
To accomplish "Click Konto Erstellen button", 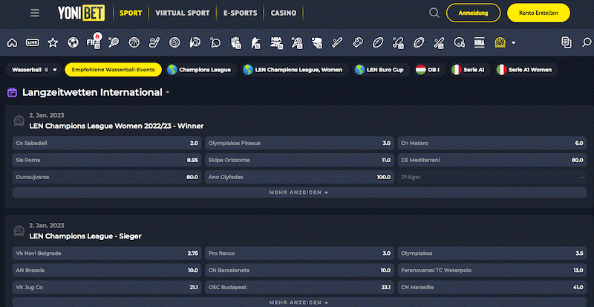I will 538,13.
